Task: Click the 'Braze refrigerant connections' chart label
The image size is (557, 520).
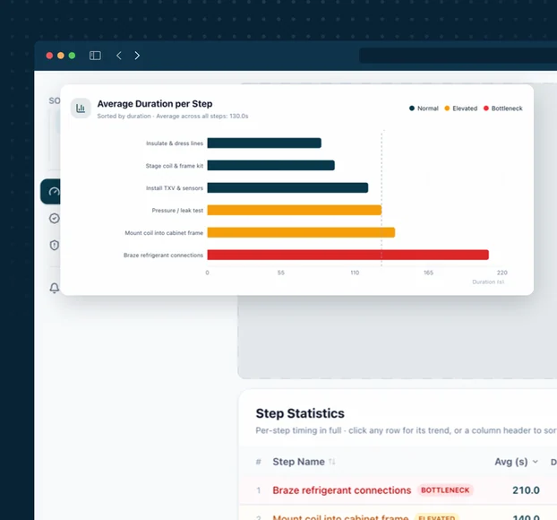Action: click(163, 255)
